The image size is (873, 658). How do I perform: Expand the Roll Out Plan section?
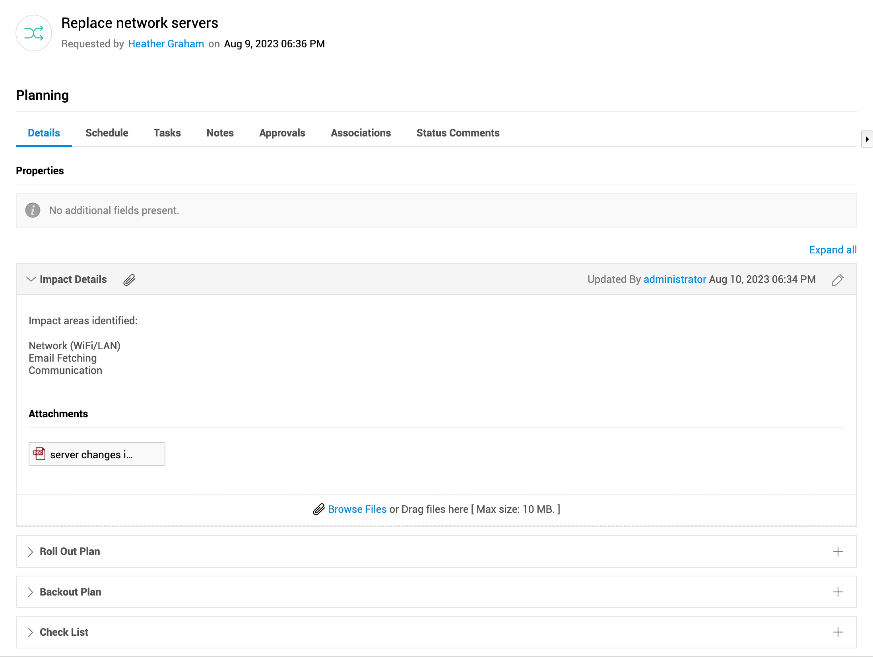[31, 552]
